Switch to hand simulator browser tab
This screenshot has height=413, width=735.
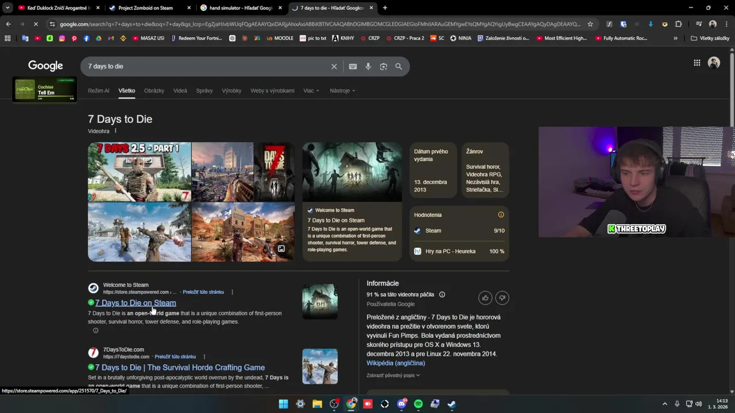pos(241,8)
